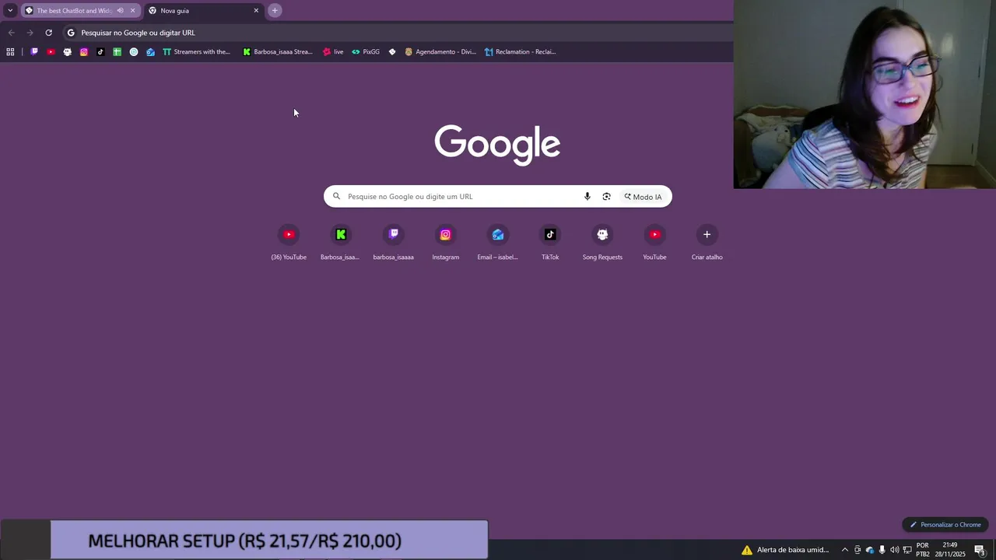
Task: Open the Instagram bookmark icon
Action: (84, 52)
